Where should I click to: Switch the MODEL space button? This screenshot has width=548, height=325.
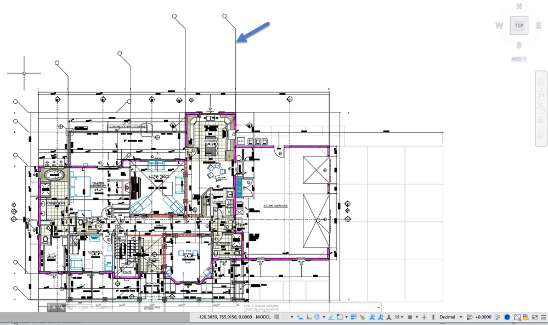pyautogui.click(x=263, y=317)
